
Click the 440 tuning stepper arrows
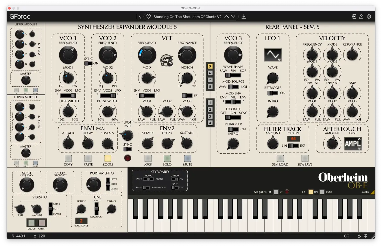tap(24, 236)
